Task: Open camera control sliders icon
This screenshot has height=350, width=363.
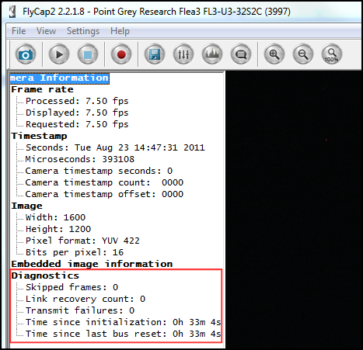Action: 183,54
